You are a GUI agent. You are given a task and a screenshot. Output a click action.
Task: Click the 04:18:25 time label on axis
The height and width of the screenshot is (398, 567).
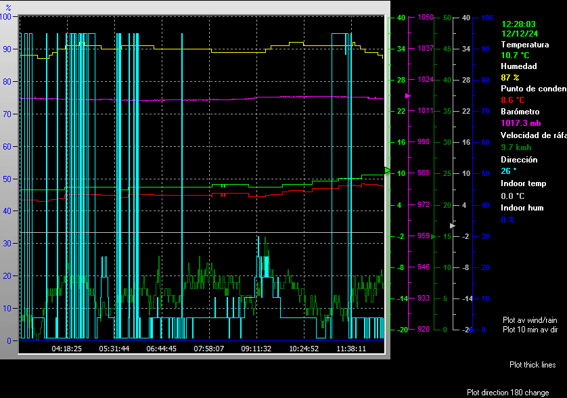(x=67, y=349)
